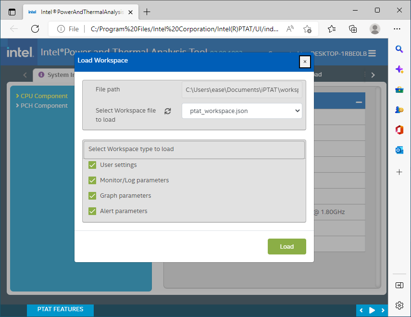Click the browser Refresh button
The width and height of the screenshot is (411, 317).
click(35, 29)
